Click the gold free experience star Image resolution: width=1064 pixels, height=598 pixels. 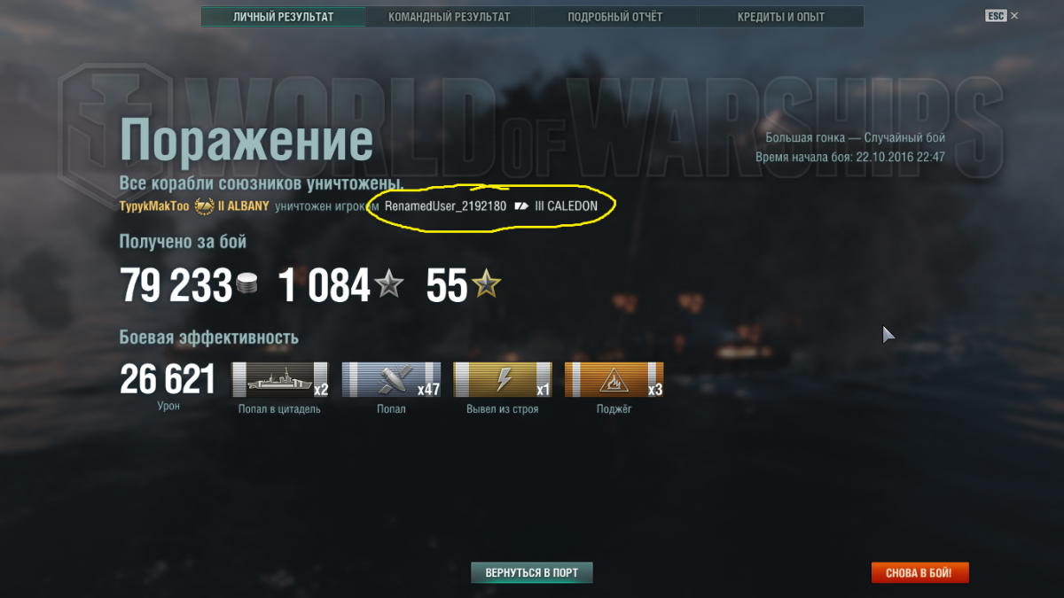click(x=486, y=285)
